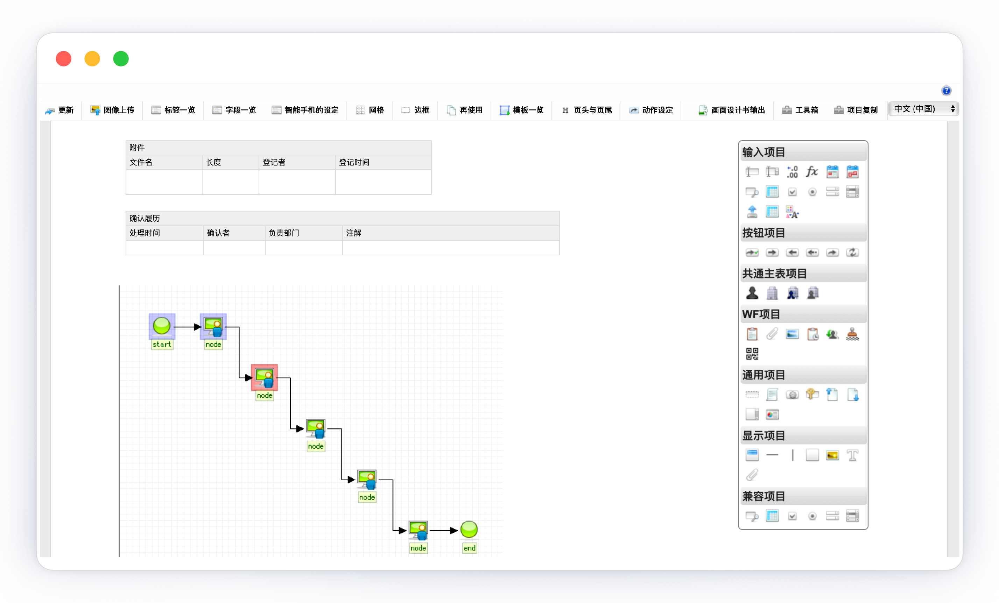The height and width of the screenshot is (603, 999).
Task: Click the 通用项目 section header
Action: click(x=803, y=375)
